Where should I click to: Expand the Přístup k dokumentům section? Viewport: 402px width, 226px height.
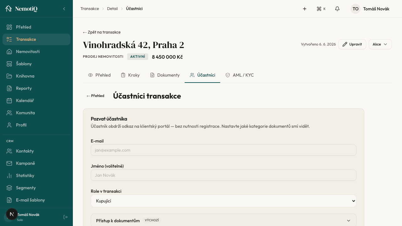click(x=224, y=220)
